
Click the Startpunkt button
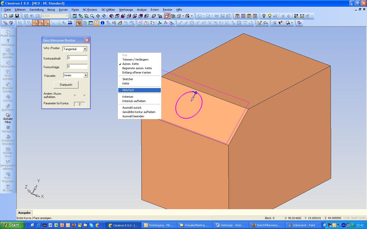[x=66, y=85]
